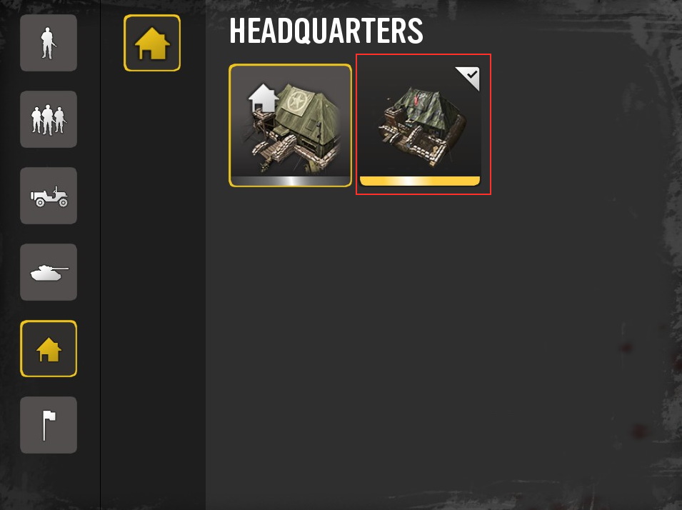
Task: Select the yellow house icon in sidebar
Action: pyautogui.click(x=49, y=349)
